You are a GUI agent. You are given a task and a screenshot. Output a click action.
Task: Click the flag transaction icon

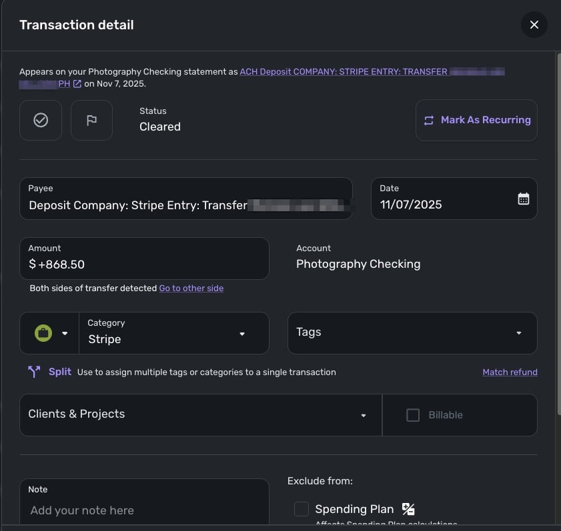[x=91, y=120]
